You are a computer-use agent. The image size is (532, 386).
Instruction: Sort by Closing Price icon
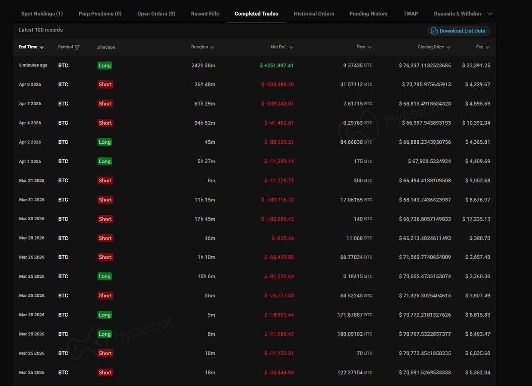coord(448,47)
